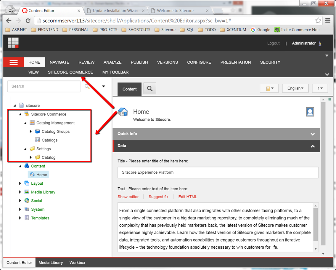
Task: Open the Chrome menu icon
Action: click(x=328, y=20)
